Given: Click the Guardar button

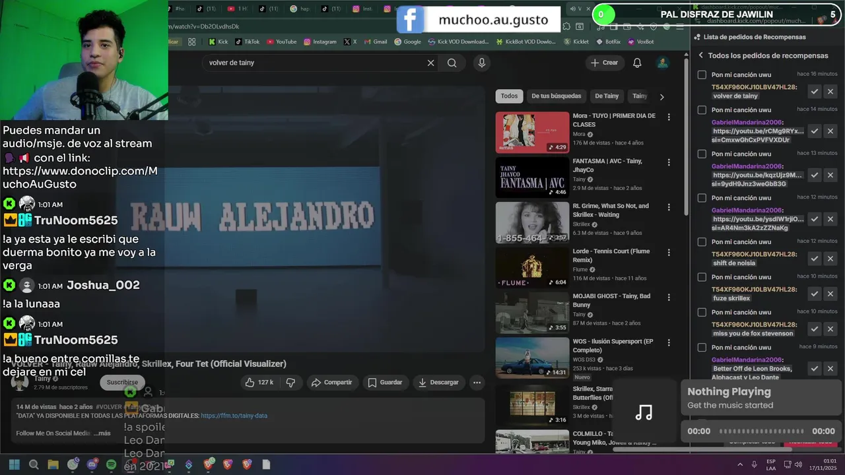Looking at the screenshot, I should click(x=385, y=382).
